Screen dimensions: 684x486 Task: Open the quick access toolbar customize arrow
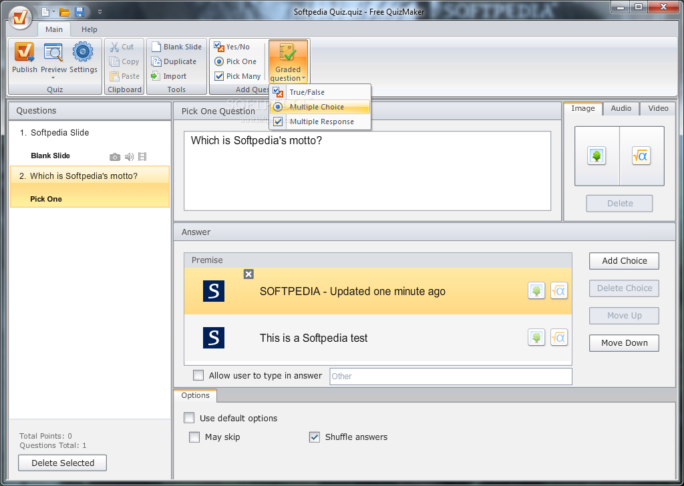coord(100,12)
